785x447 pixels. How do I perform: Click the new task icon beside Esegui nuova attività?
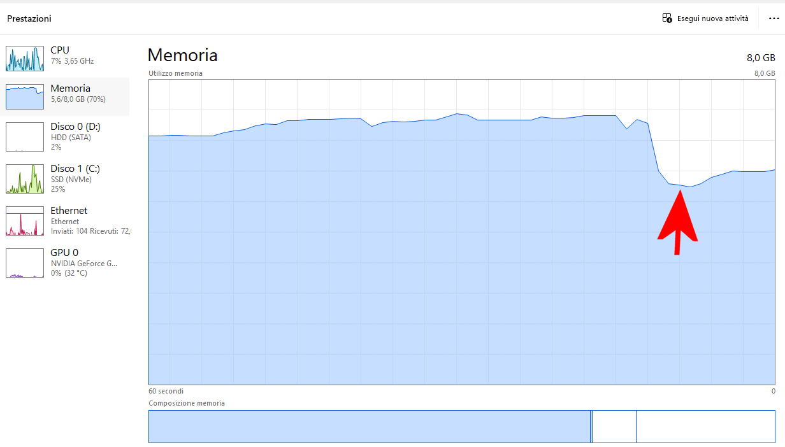[666, 18]
